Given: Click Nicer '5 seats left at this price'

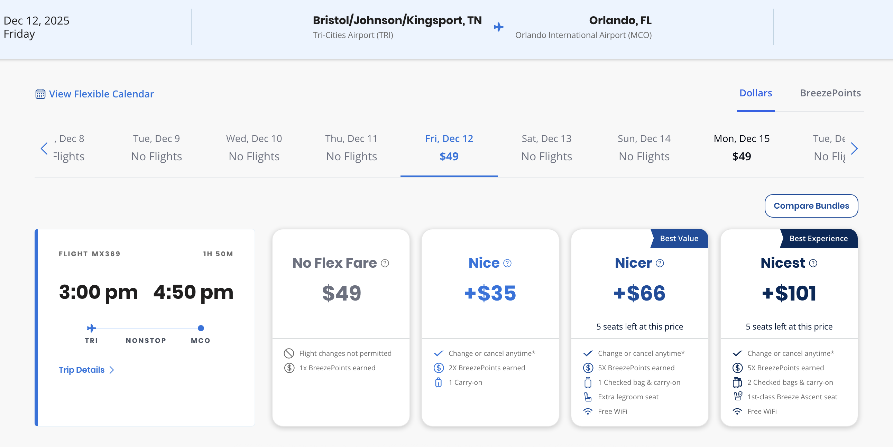Looking at the screenshot, I should 639,326.
